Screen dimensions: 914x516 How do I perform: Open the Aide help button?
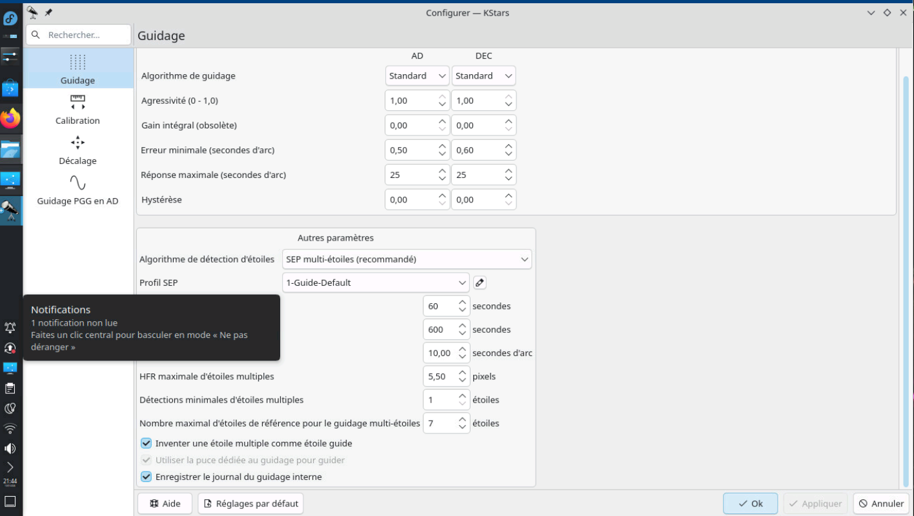[x=165, y=504]
